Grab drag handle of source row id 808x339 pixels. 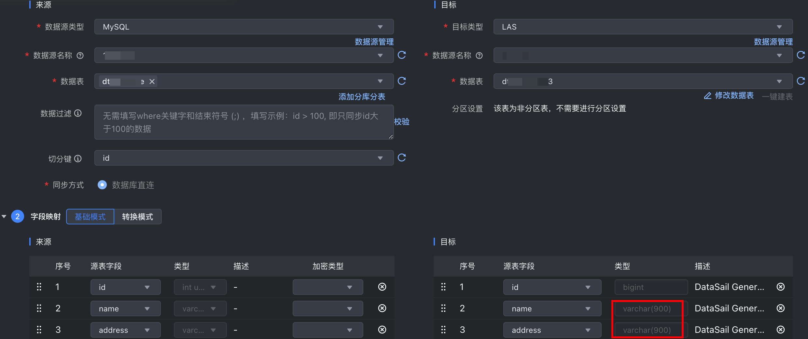click(39, 287)
